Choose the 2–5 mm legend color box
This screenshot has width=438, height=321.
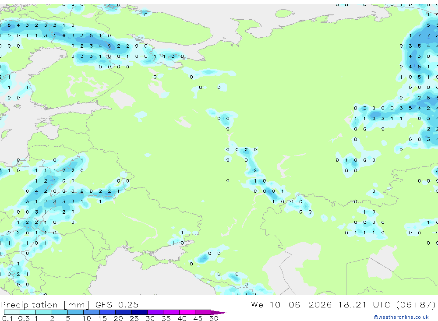coord(60,312)
